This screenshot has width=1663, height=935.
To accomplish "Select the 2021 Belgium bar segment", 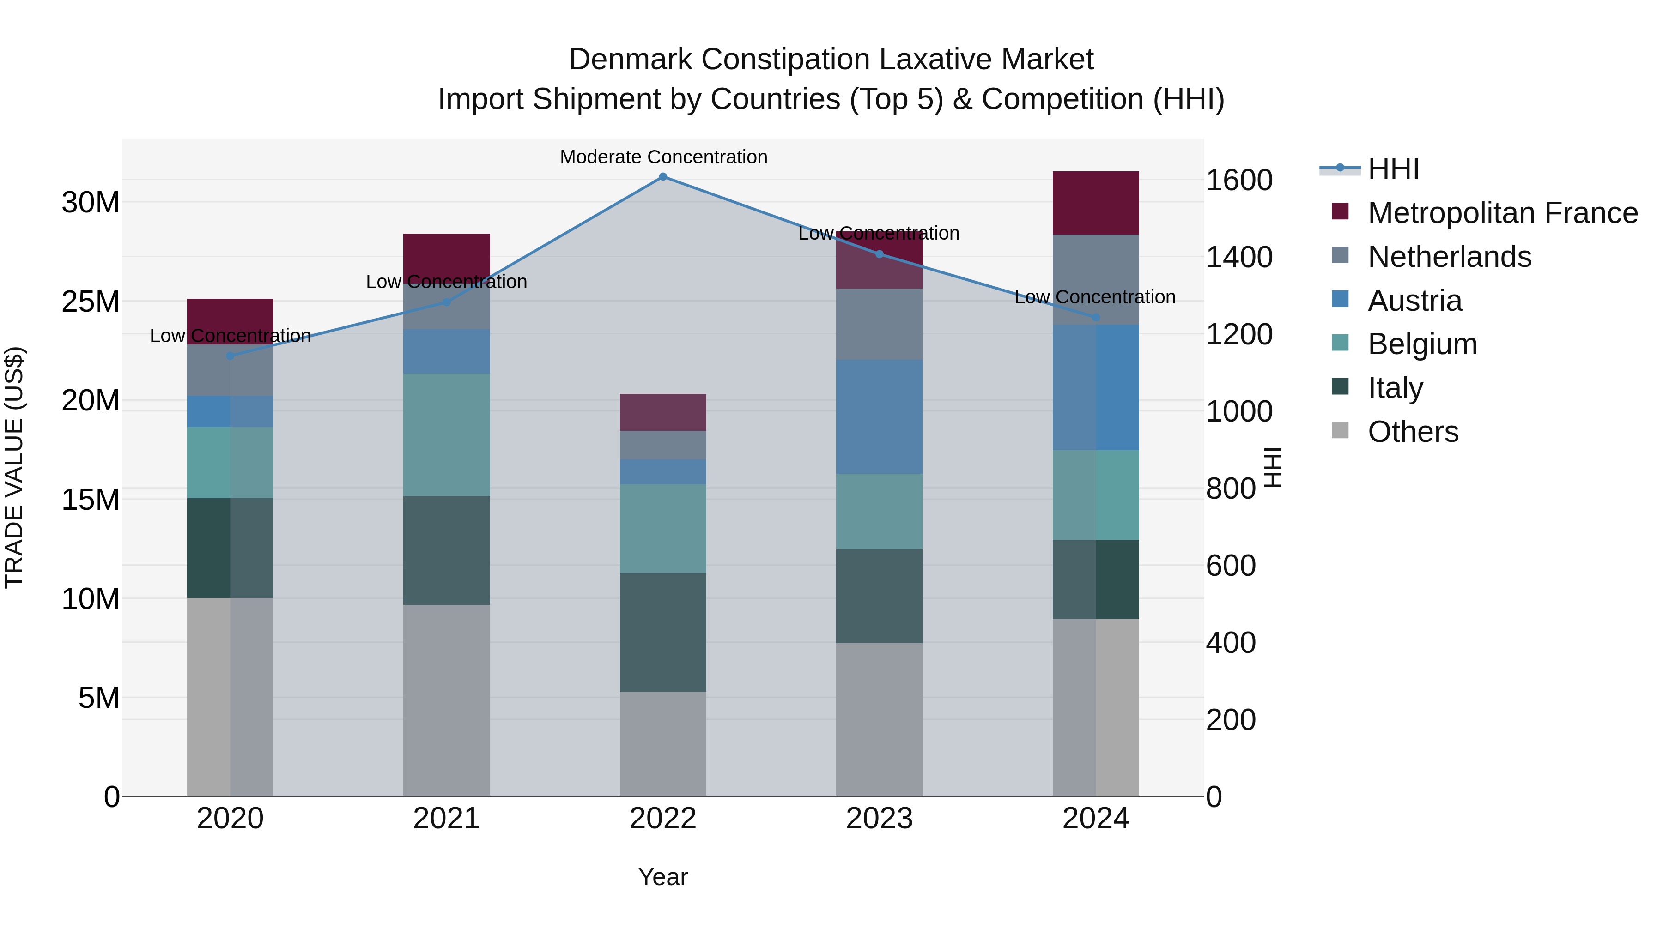I will (x=447, y=435).
